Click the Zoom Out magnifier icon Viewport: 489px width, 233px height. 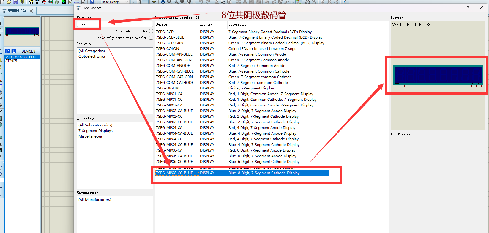tap(176, 2)
